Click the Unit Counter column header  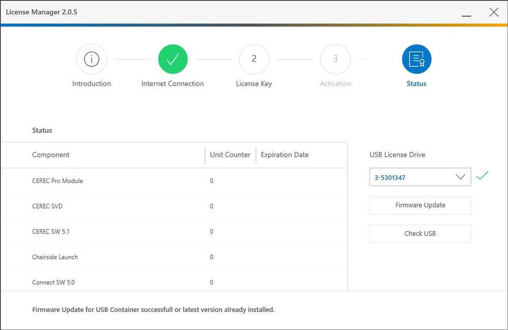[x=230, y=155]
